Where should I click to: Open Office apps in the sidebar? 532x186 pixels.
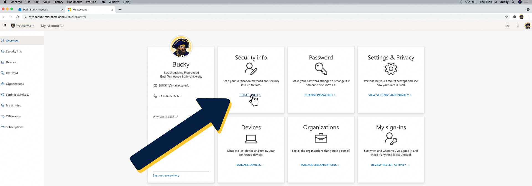tap(13, 116)
